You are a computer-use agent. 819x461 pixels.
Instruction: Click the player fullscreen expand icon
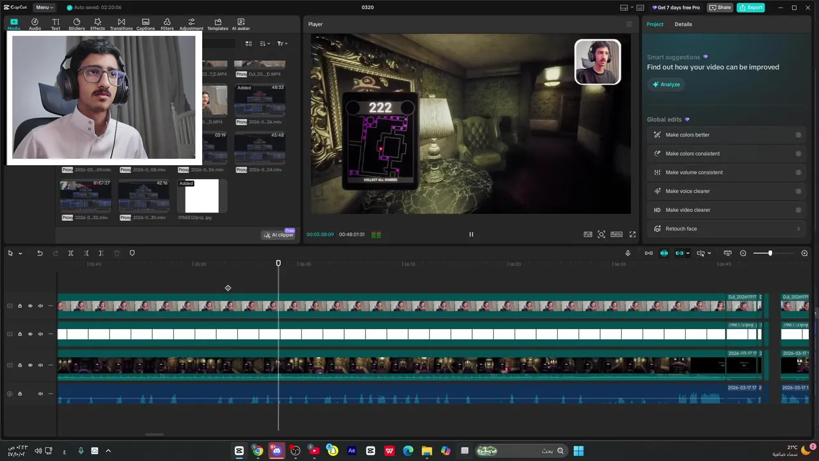click(632, 234)
